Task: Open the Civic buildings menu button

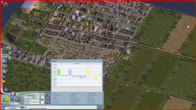Action: click(5, 71)
